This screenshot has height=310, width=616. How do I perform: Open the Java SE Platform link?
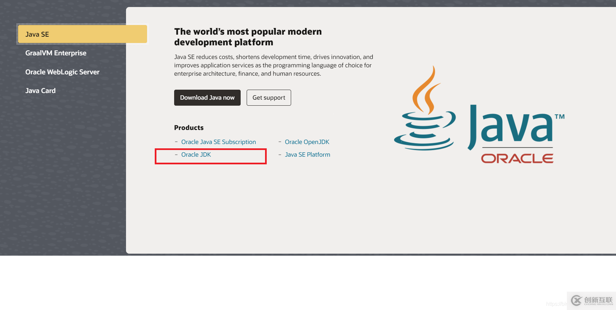pyautogui.click(x=307, y=155)
